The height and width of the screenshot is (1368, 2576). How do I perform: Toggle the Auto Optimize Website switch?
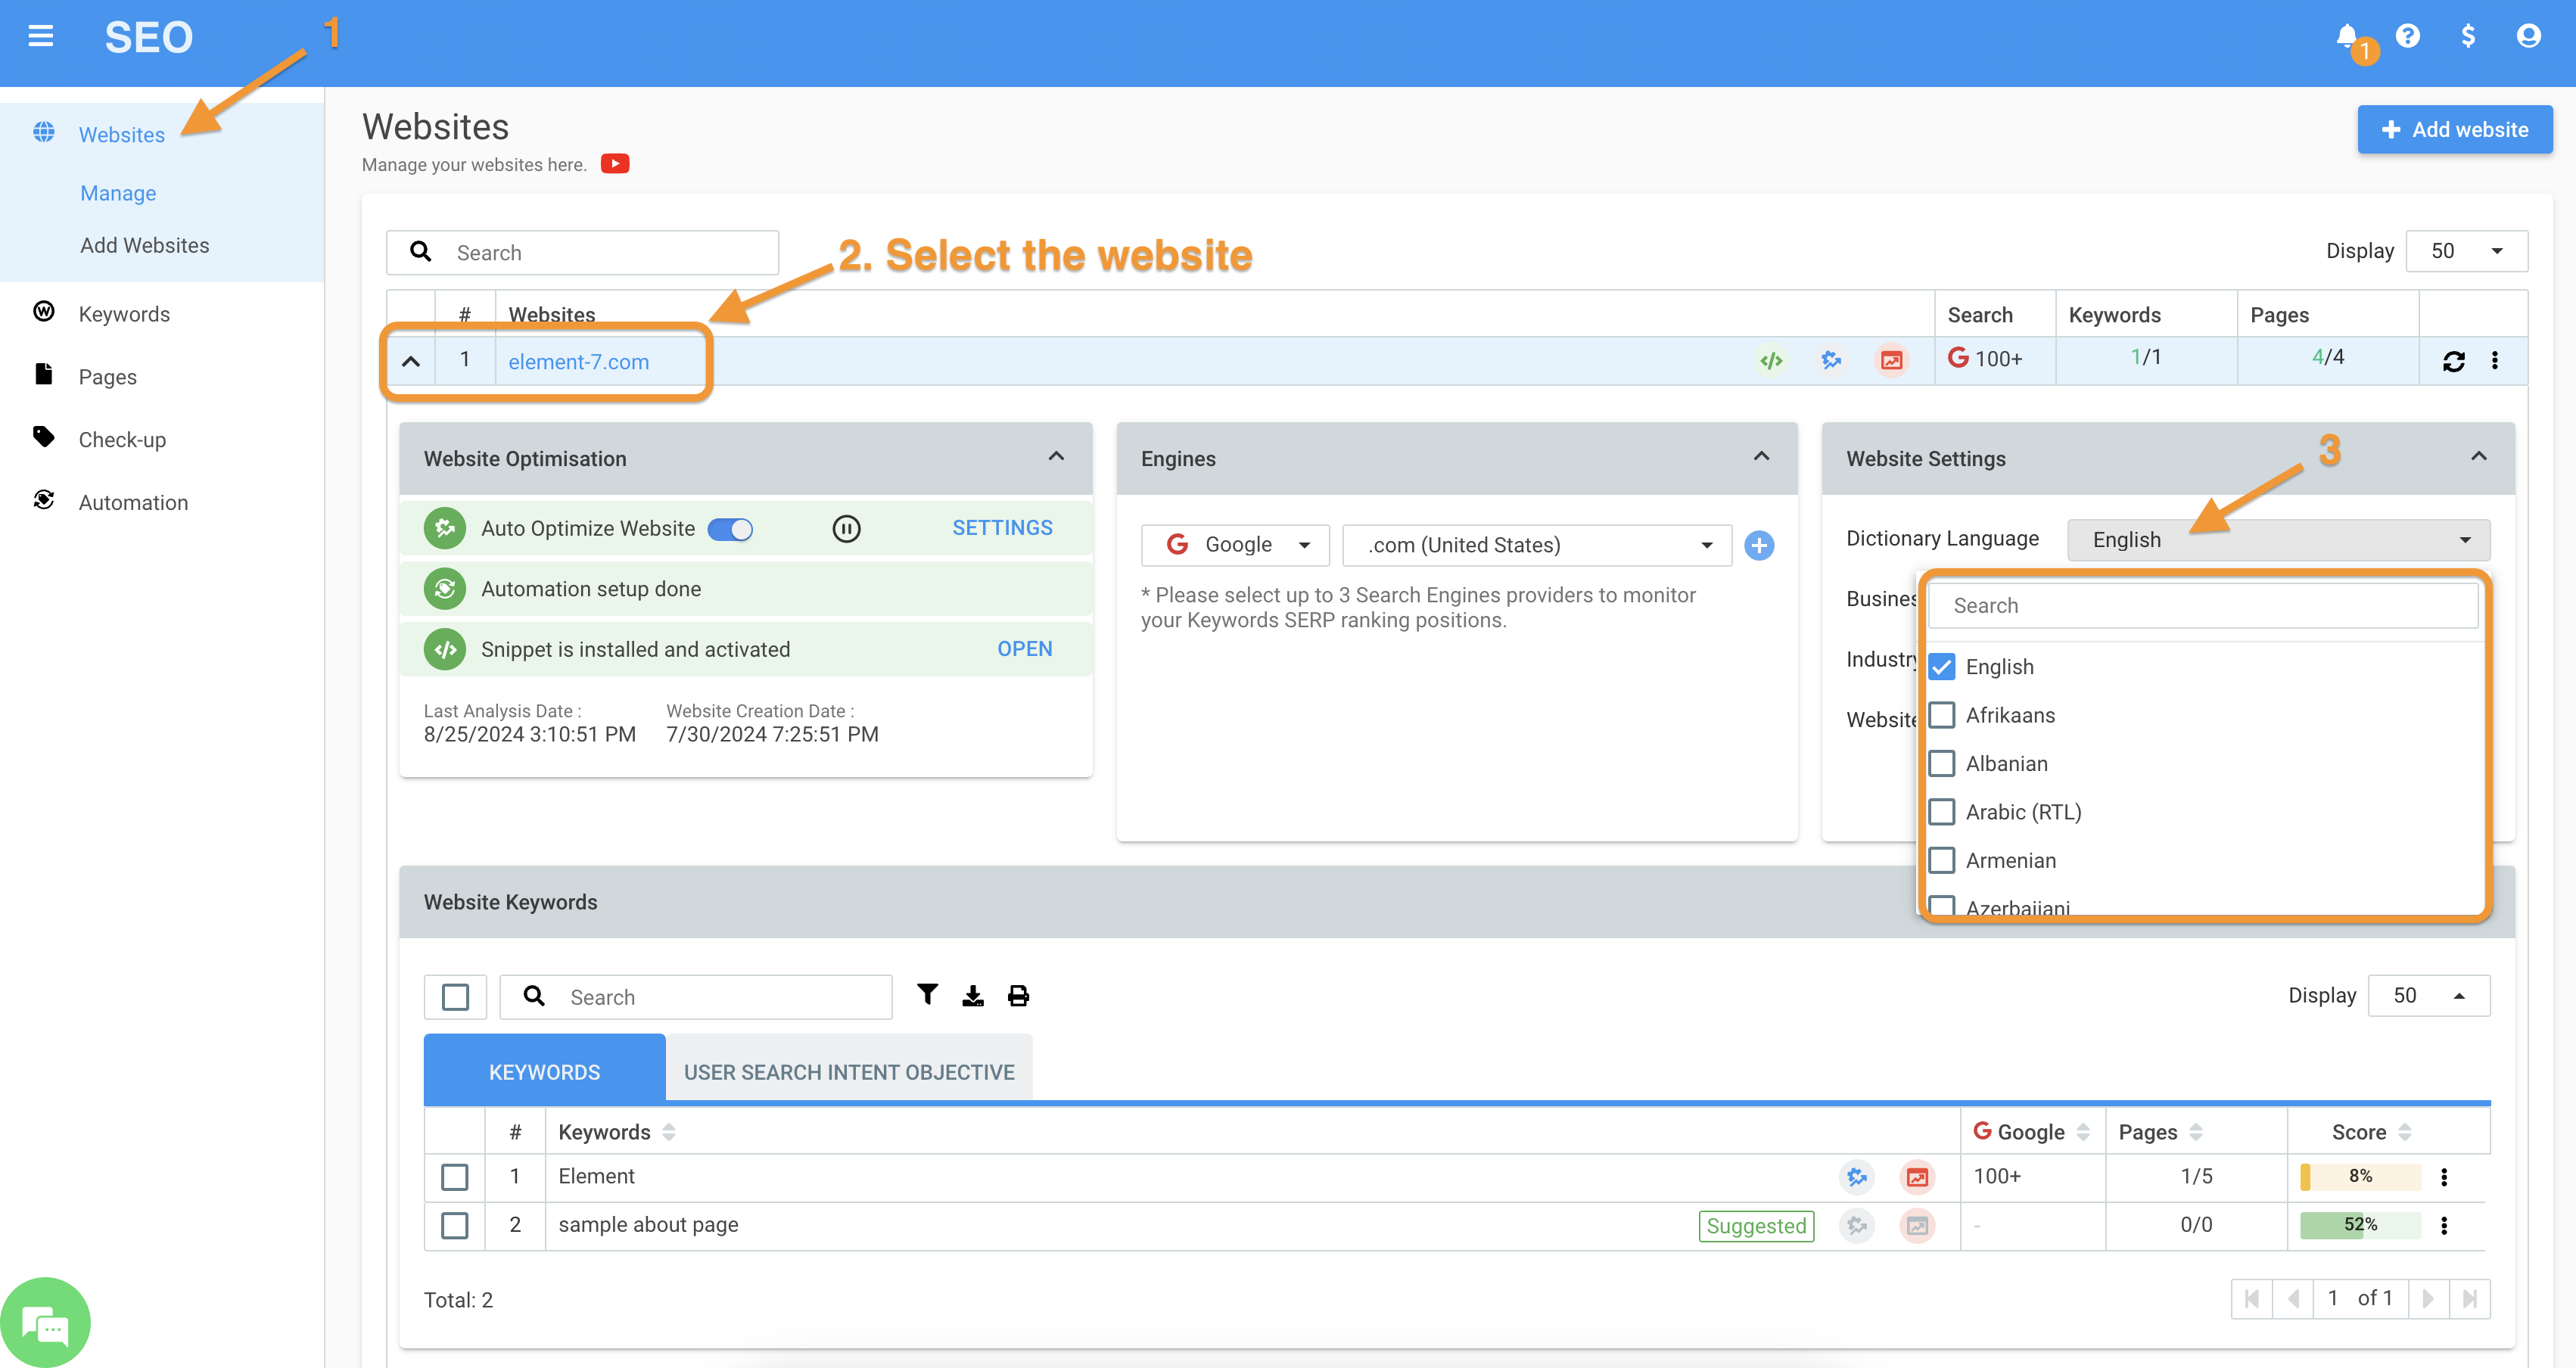[x=730, y=529]
